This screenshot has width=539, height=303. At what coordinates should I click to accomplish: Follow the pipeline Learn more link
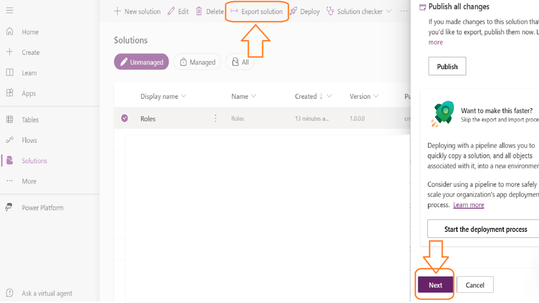pos(468,205)
